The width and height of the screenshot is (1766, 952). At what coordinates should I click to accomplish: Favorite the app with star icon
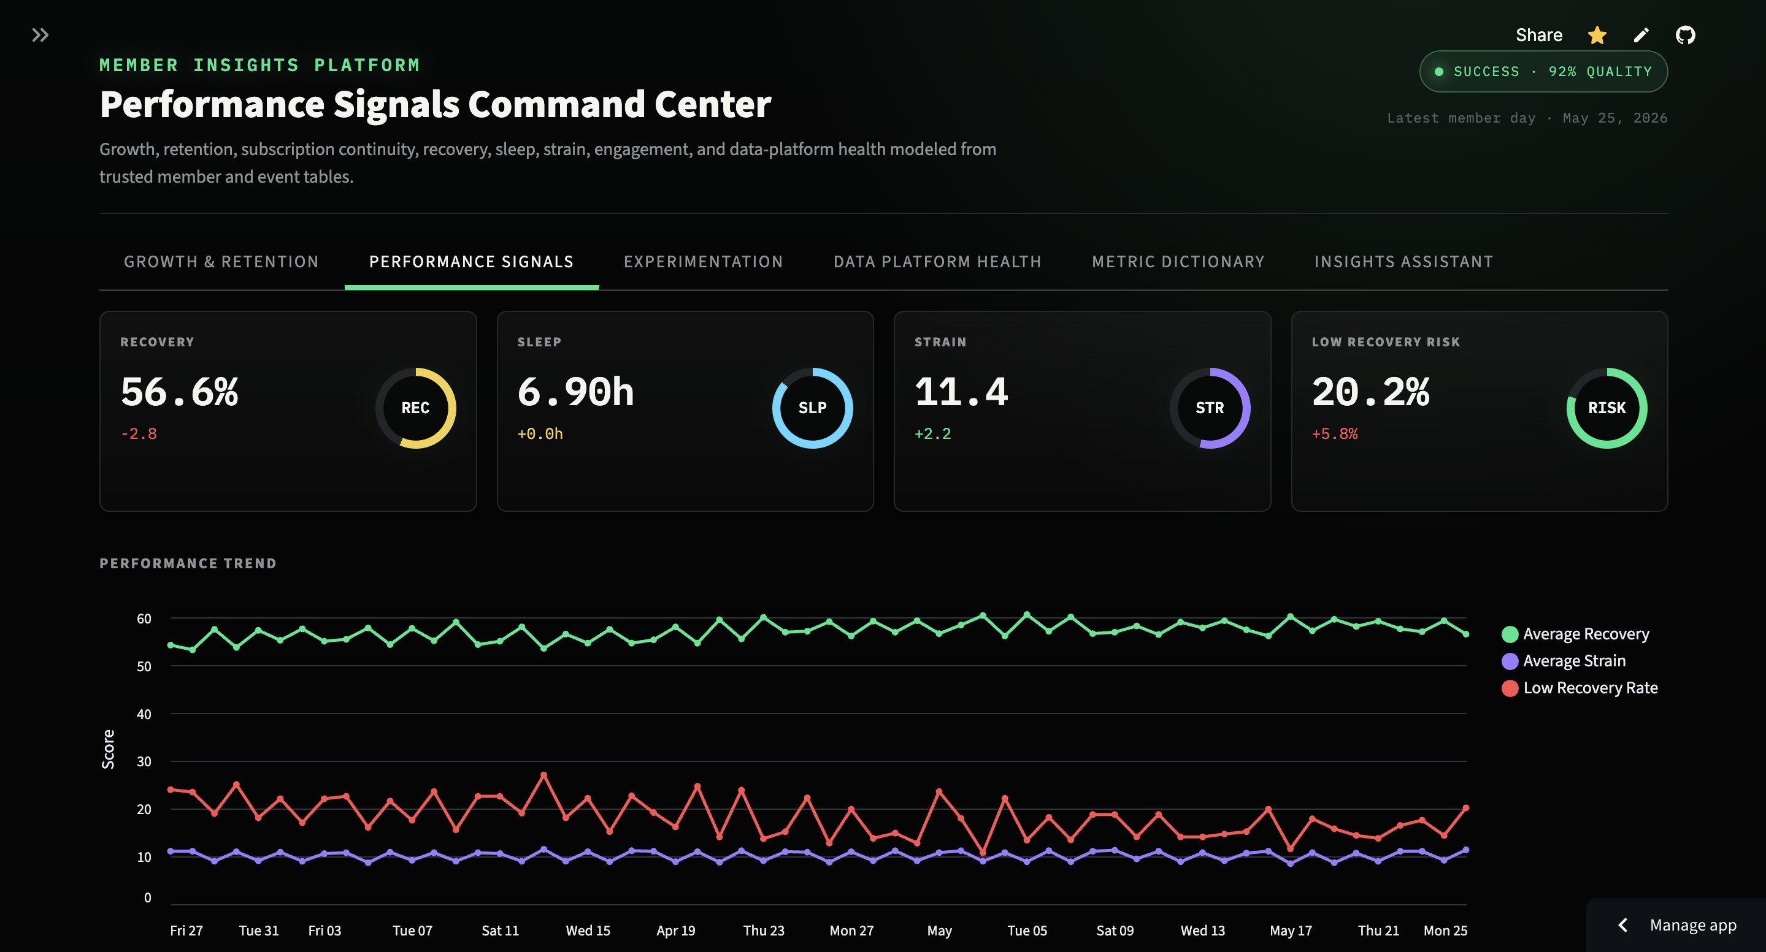click(x=1597, y=35)
